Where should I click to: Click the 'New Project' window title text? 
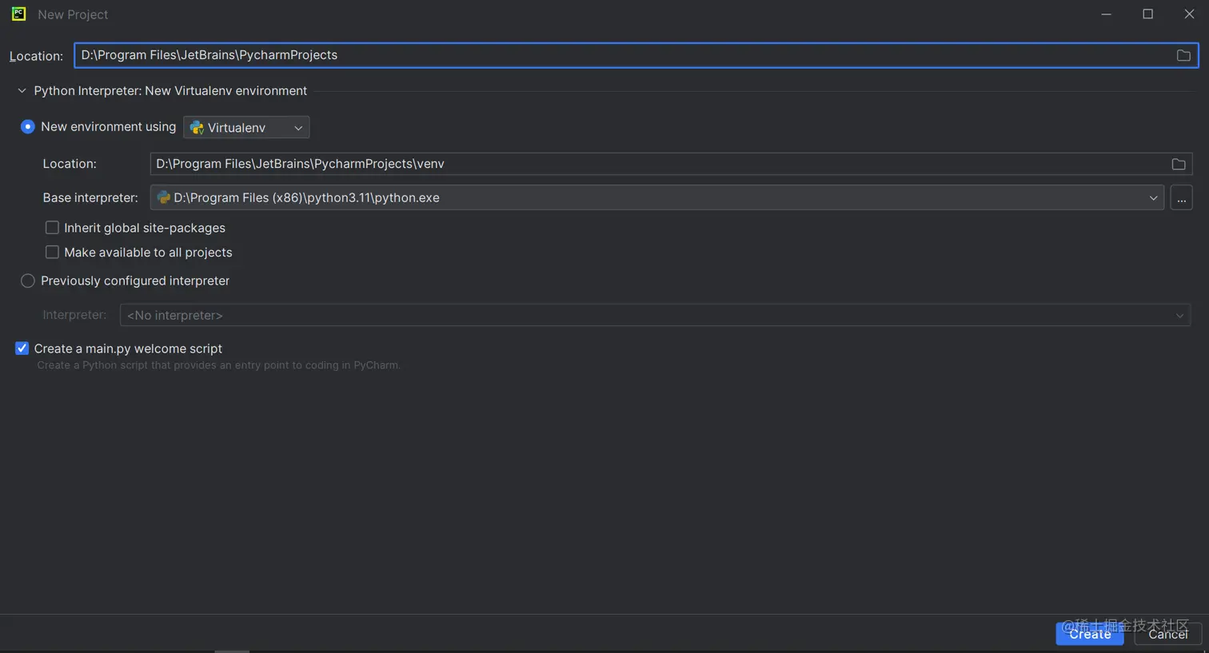coord(73,14)
